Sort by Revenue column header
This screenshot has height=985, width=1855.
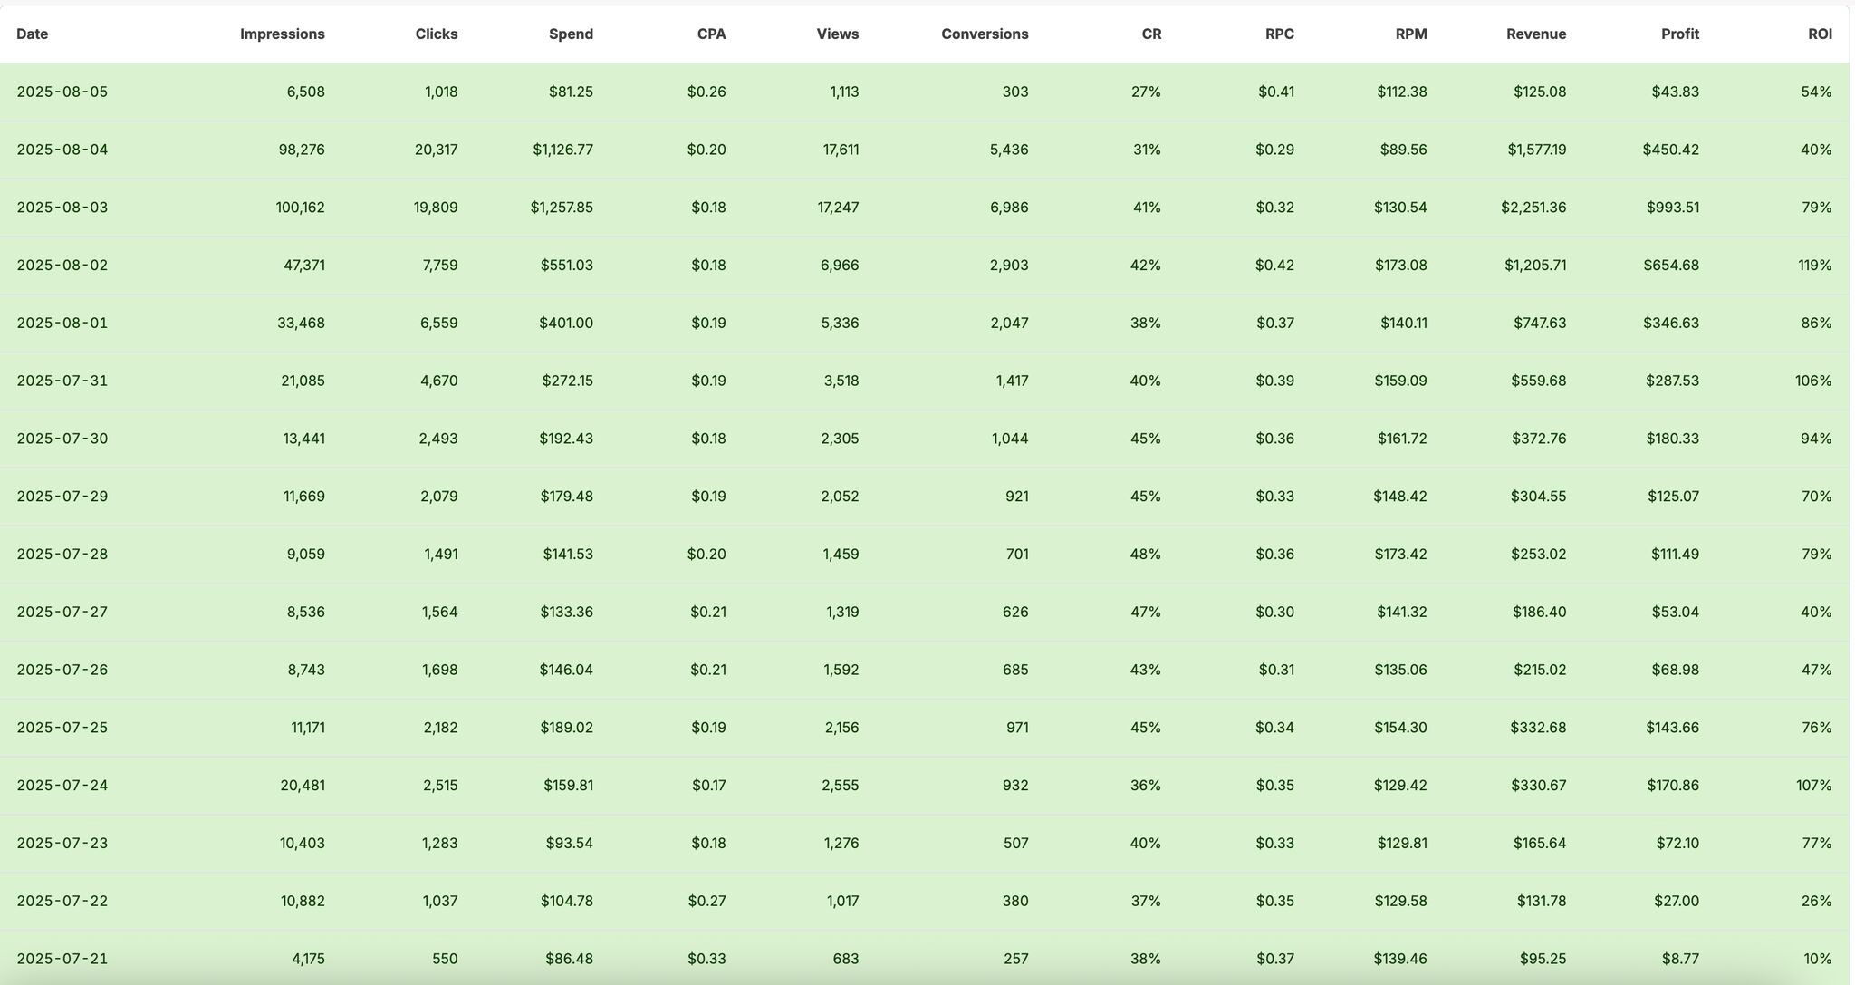click(x=1535, y=34)
